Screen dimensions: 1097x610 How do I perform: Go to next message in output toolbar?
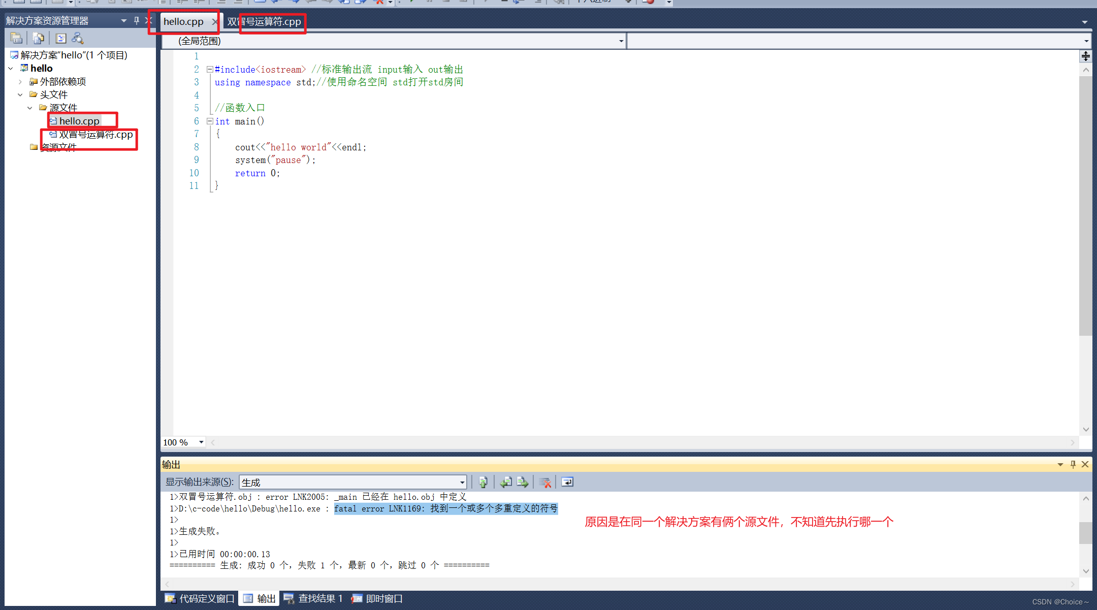click(x=523, y=482)
